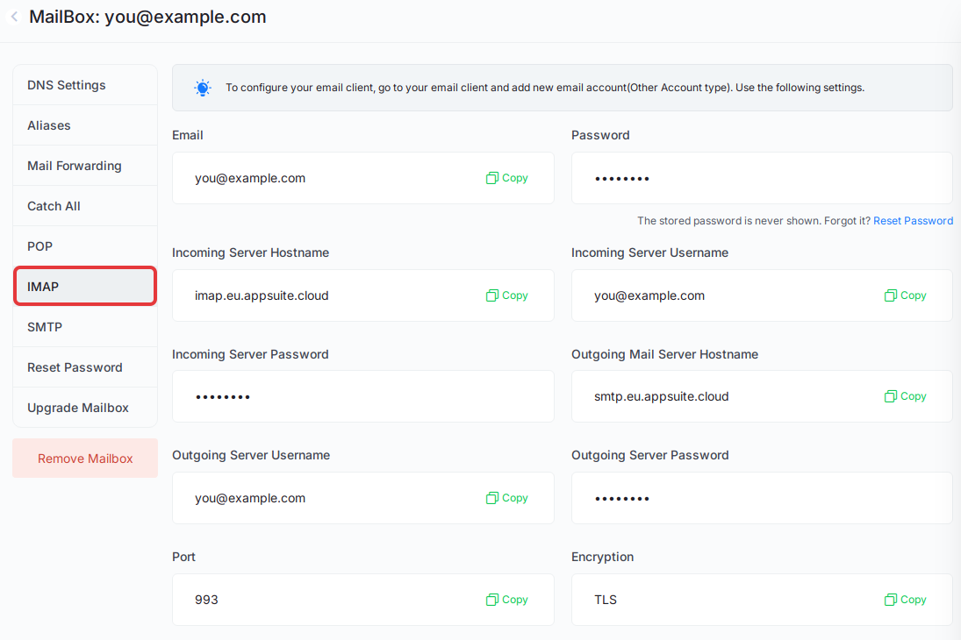Click the Outgoing Server Password field
Screen dimensions: 961x640
point(762,498)
